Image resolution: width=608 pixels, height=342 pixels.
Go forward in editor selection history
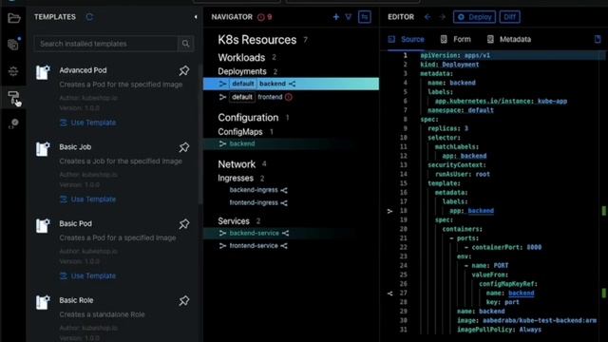(x=442, y=17)
